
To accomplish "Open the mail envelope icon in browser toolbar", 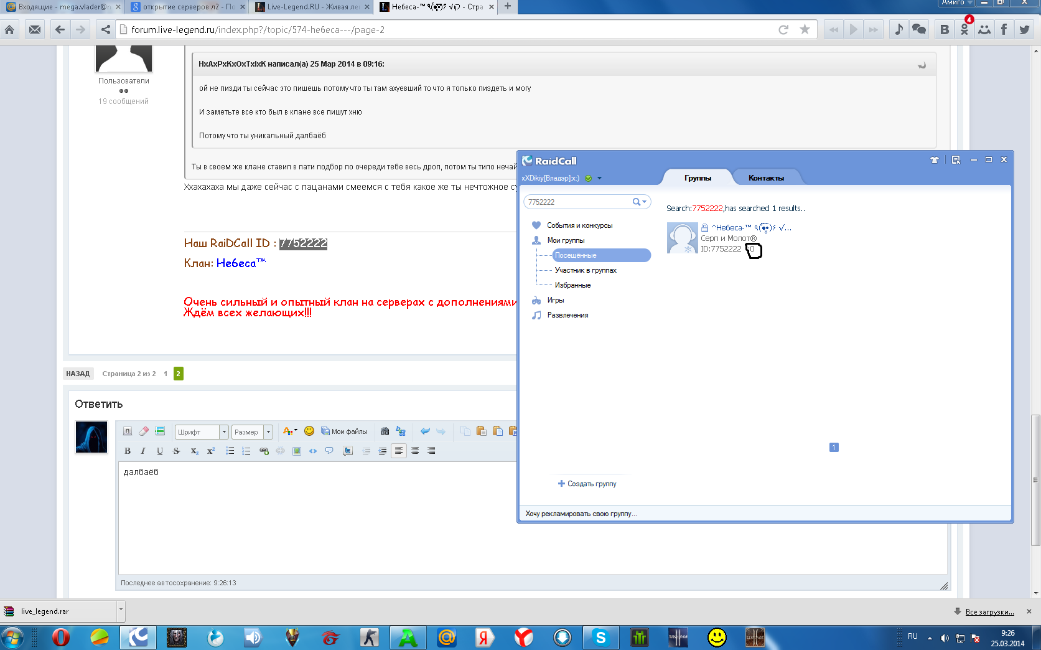I will (35, 29).
